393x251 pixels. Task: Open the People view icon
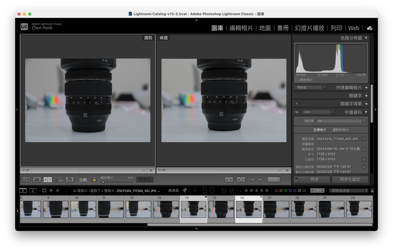70,179
